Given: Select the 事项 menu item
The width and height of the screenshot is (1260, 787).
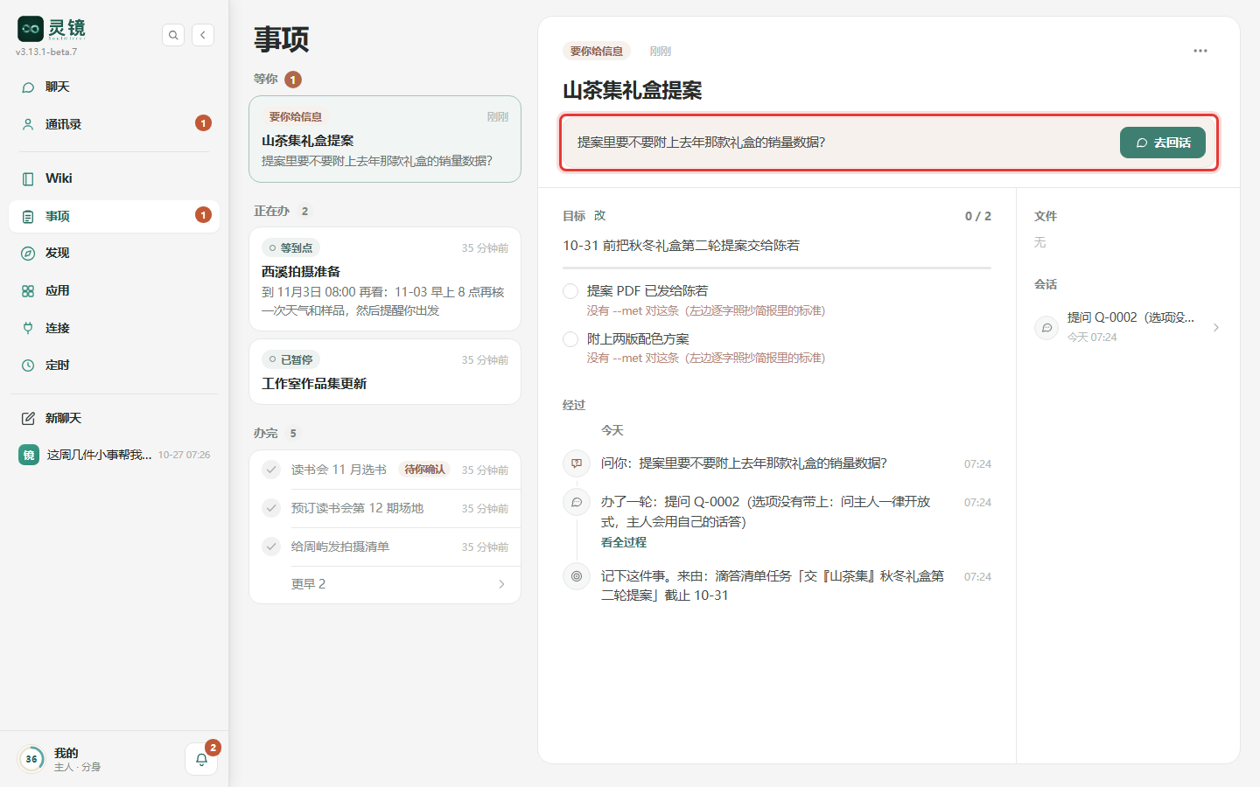Looking at the screenshot, I should click(x=114, y=216).
